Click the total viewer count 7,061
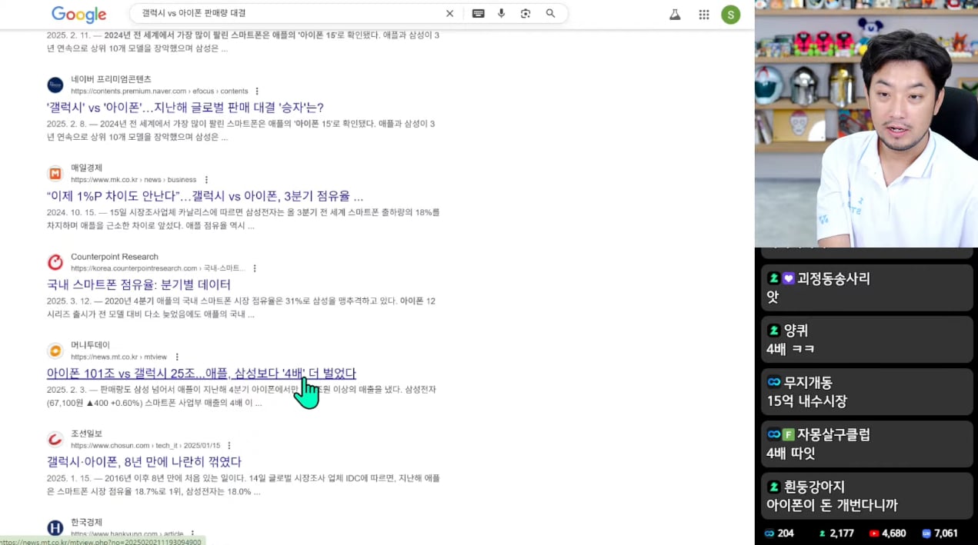 tap(940, 533)
